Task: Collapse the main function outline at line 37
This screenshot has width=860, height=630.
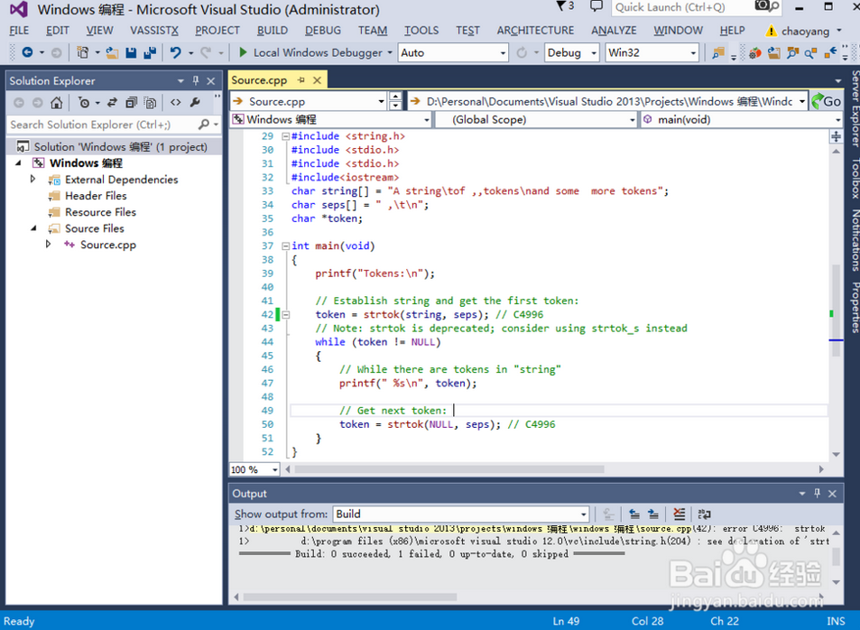Action: tap(285, 246)
